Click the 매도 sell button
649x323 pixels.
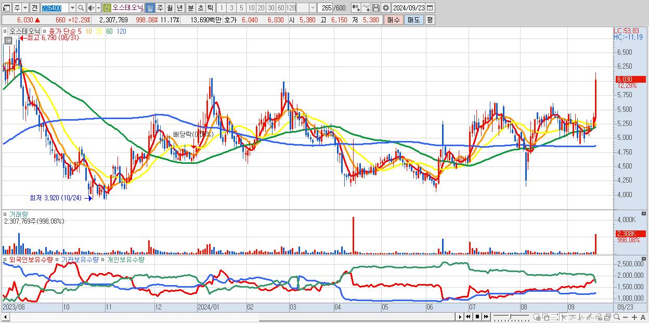413,20
